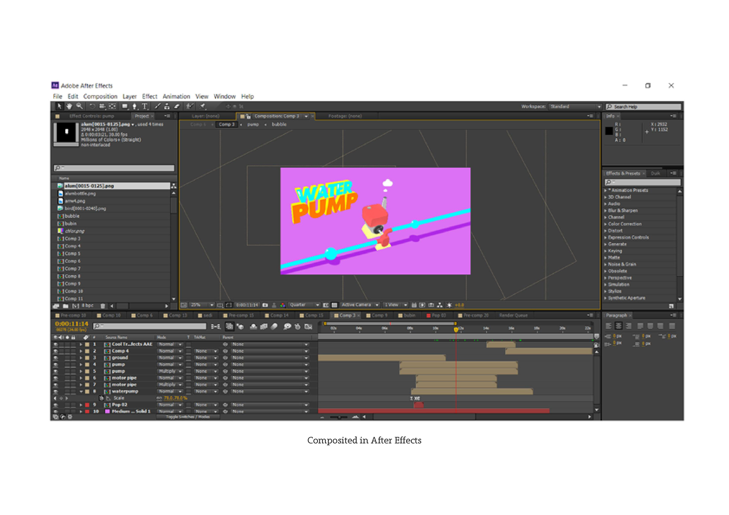
Task: Click the Scale property stopwatch icon
Action: pyautogui.click(x=102, y=398)
